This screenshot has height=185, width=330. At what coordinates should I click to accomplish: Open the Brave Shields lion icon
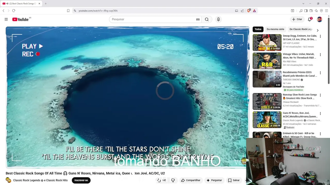(249, 11)
